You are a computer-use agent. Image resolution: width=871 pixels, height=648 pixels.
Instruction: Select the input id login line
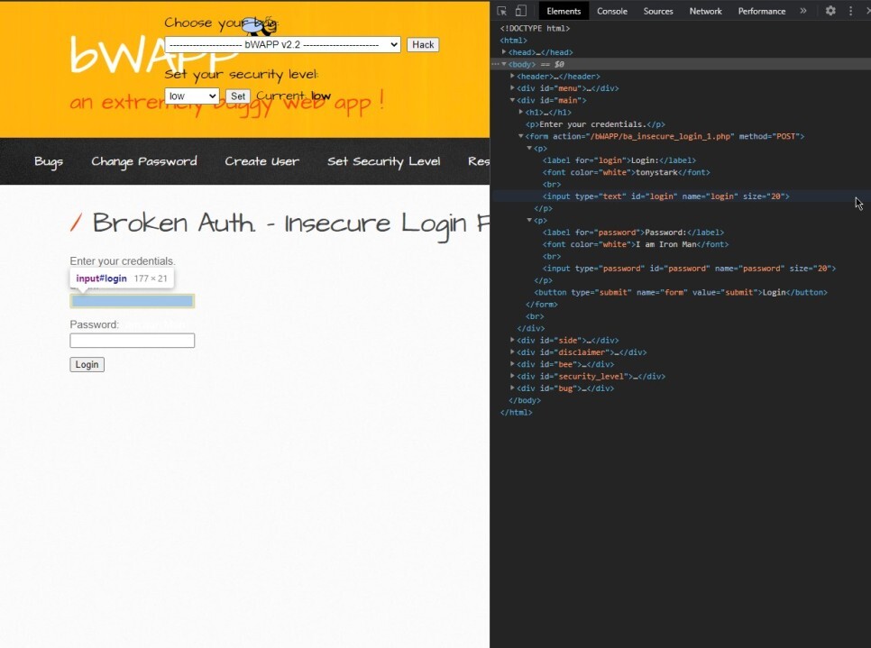[665, 196]
